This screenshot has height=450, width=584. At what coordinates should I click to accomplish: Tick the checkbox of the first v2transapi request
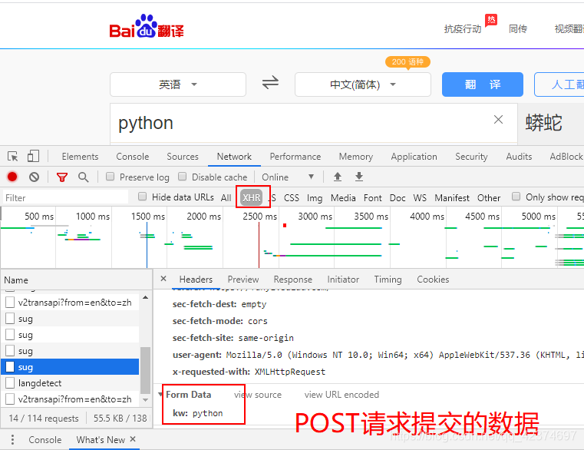tap(10, 302)
